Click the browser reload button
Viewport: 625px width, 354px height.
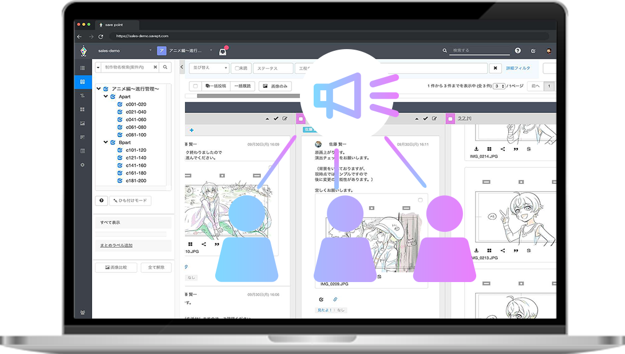(x=101, y=36)
